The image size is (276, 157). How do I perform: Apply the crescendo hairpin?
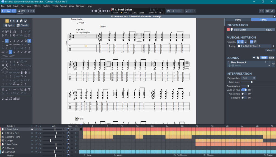pos(5,56)
